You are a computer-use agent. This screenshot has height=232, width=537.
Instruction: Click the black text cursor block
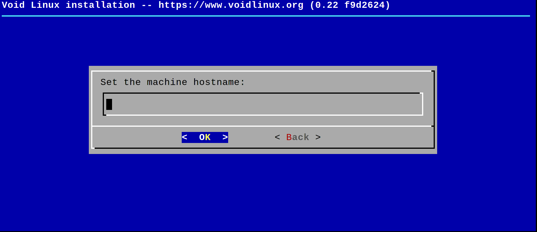click(109, 104)
